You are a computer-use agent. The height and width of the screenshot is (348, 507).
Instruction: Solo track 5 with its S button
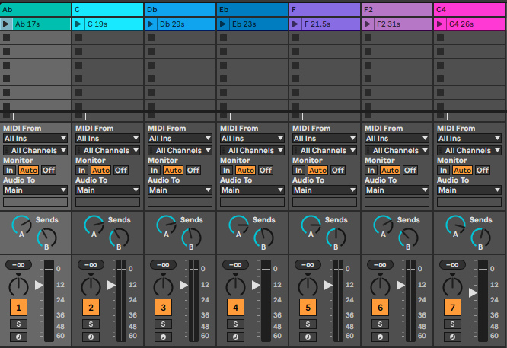point(308,324)
